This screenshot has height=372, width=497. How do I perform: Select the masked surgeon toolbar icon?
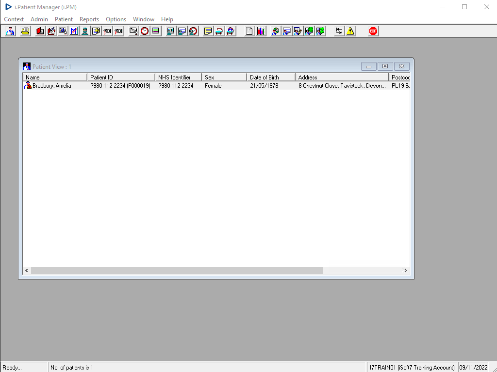tap(85, 31)
